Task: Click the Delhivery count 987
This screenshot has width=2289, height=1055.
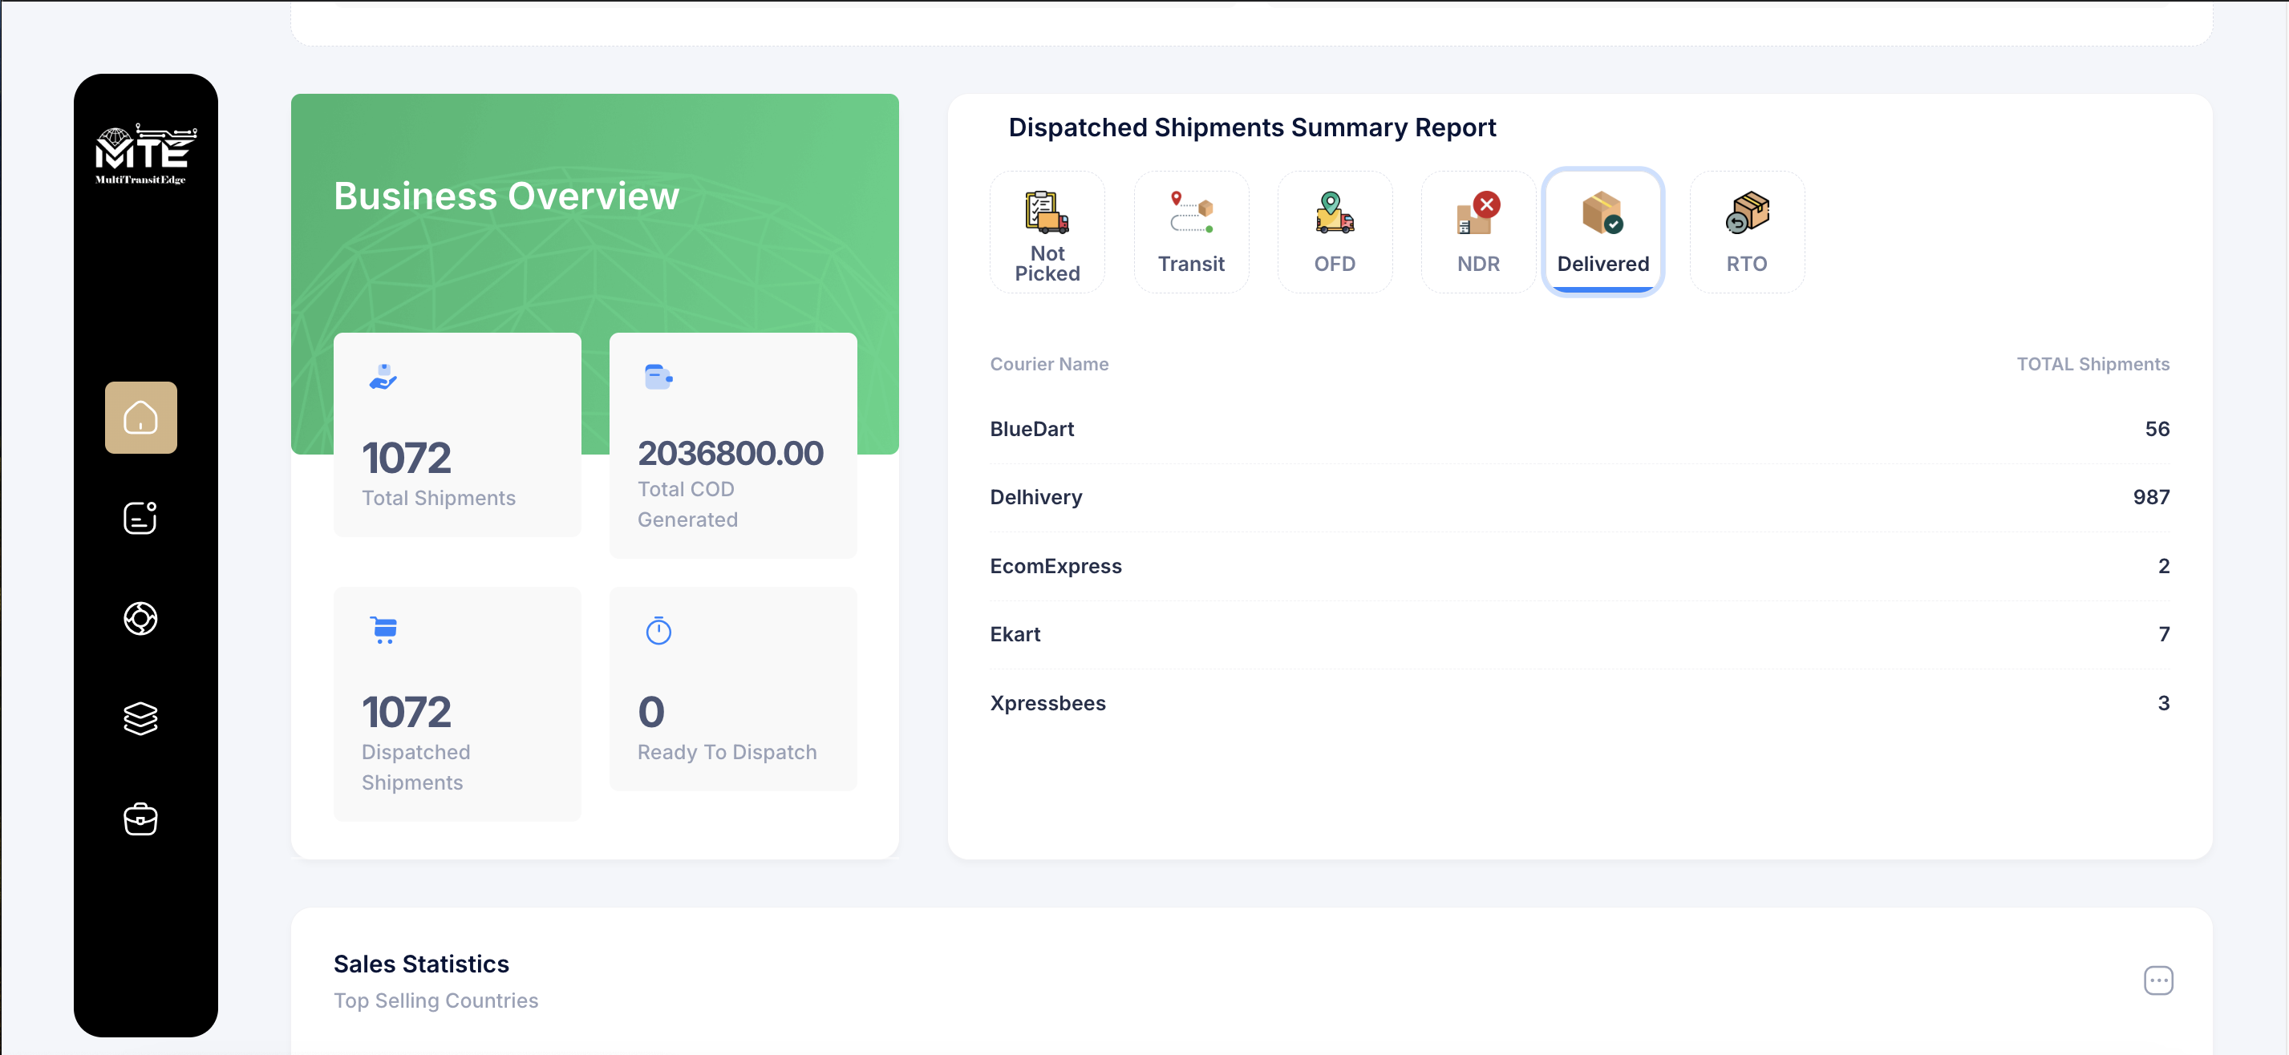Action: pos(2150,497)
